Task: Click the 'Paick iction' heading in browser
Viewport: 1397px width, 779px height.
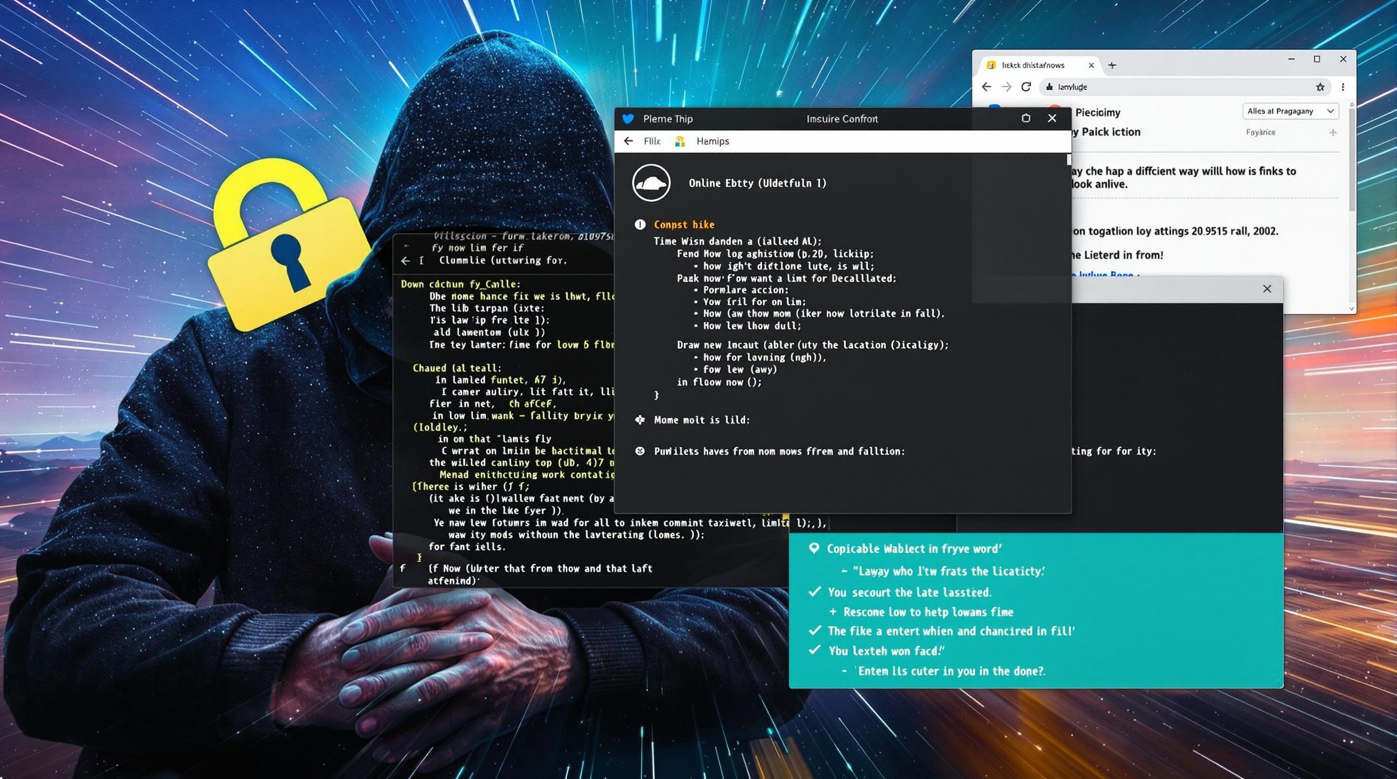Action: coord(1111,132)
